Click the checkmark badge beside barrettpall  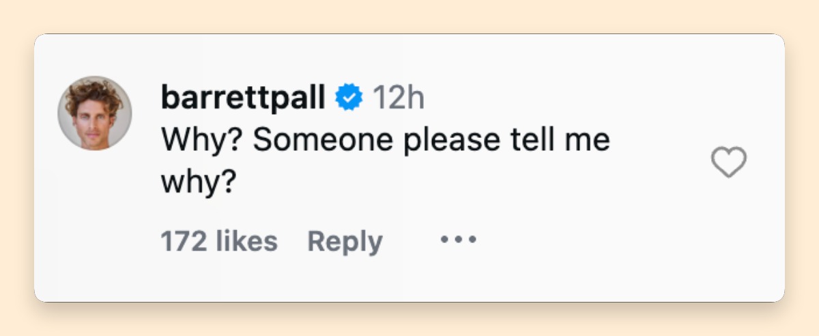tap(348, 99)
